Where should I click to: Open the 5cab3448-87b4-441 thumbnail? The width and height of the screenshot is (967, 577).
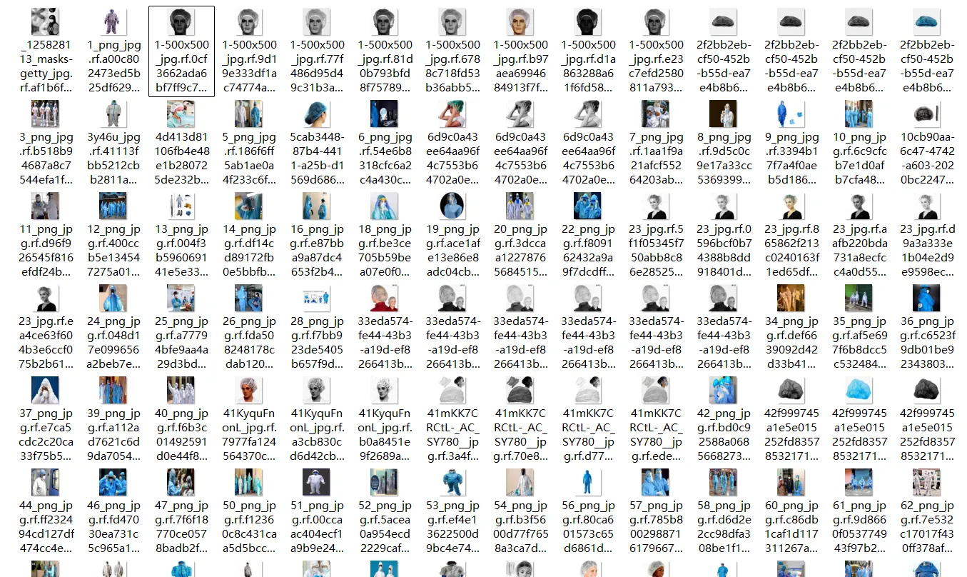317,114
